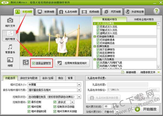Image resolution: width=163 pixels, height=116 pixels.
Task: Click the app logo in the title bar
Action: (x=5, y=3)
